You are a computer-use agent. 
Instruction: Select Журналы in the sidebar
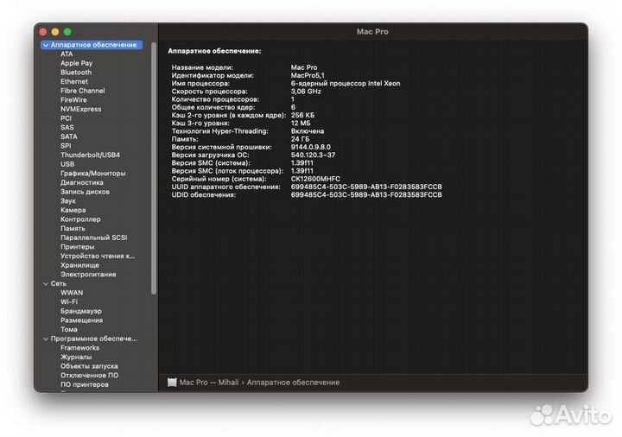[x=76, y=357]
